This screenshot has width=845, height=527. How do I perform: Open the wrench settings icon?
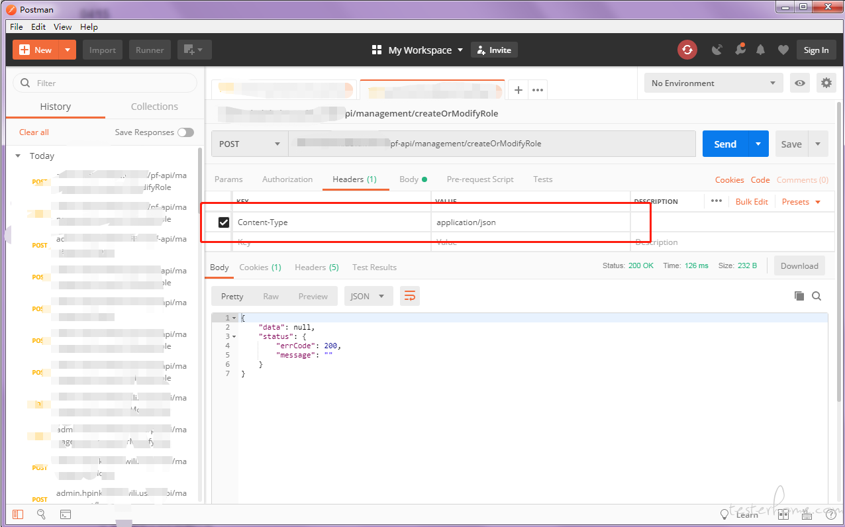739,50
